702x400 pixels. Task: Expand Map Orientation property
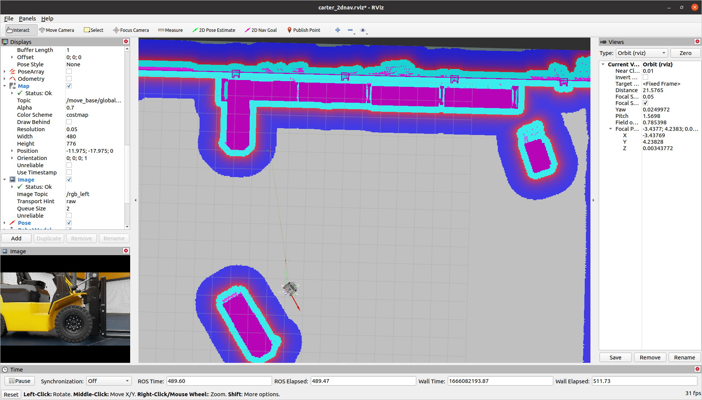12,158
